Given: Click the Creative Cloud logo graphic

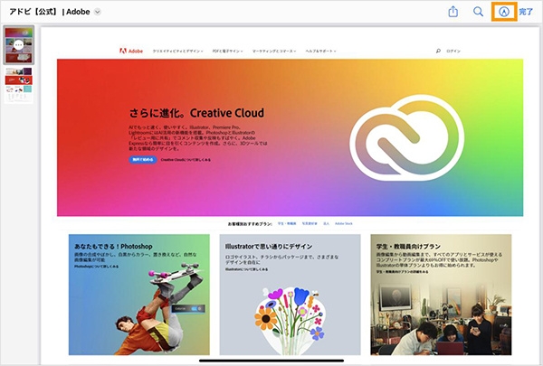Looking at the screenshot, I should (x=407, y=137).
